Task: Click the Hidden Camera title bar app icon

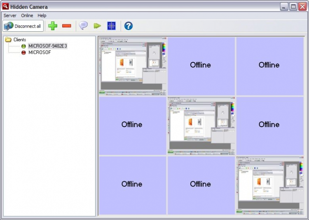Action: coord(5,7)
